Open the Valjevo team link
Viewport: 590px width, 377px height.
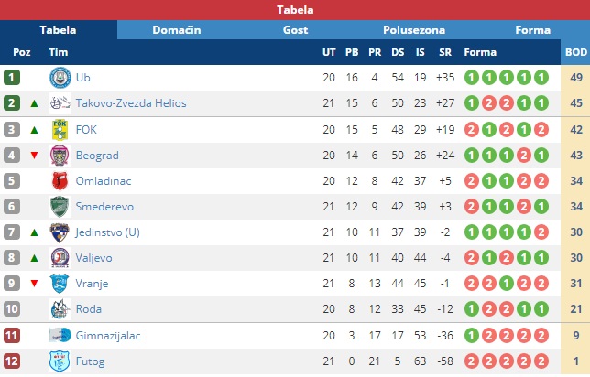click(93, 258)
